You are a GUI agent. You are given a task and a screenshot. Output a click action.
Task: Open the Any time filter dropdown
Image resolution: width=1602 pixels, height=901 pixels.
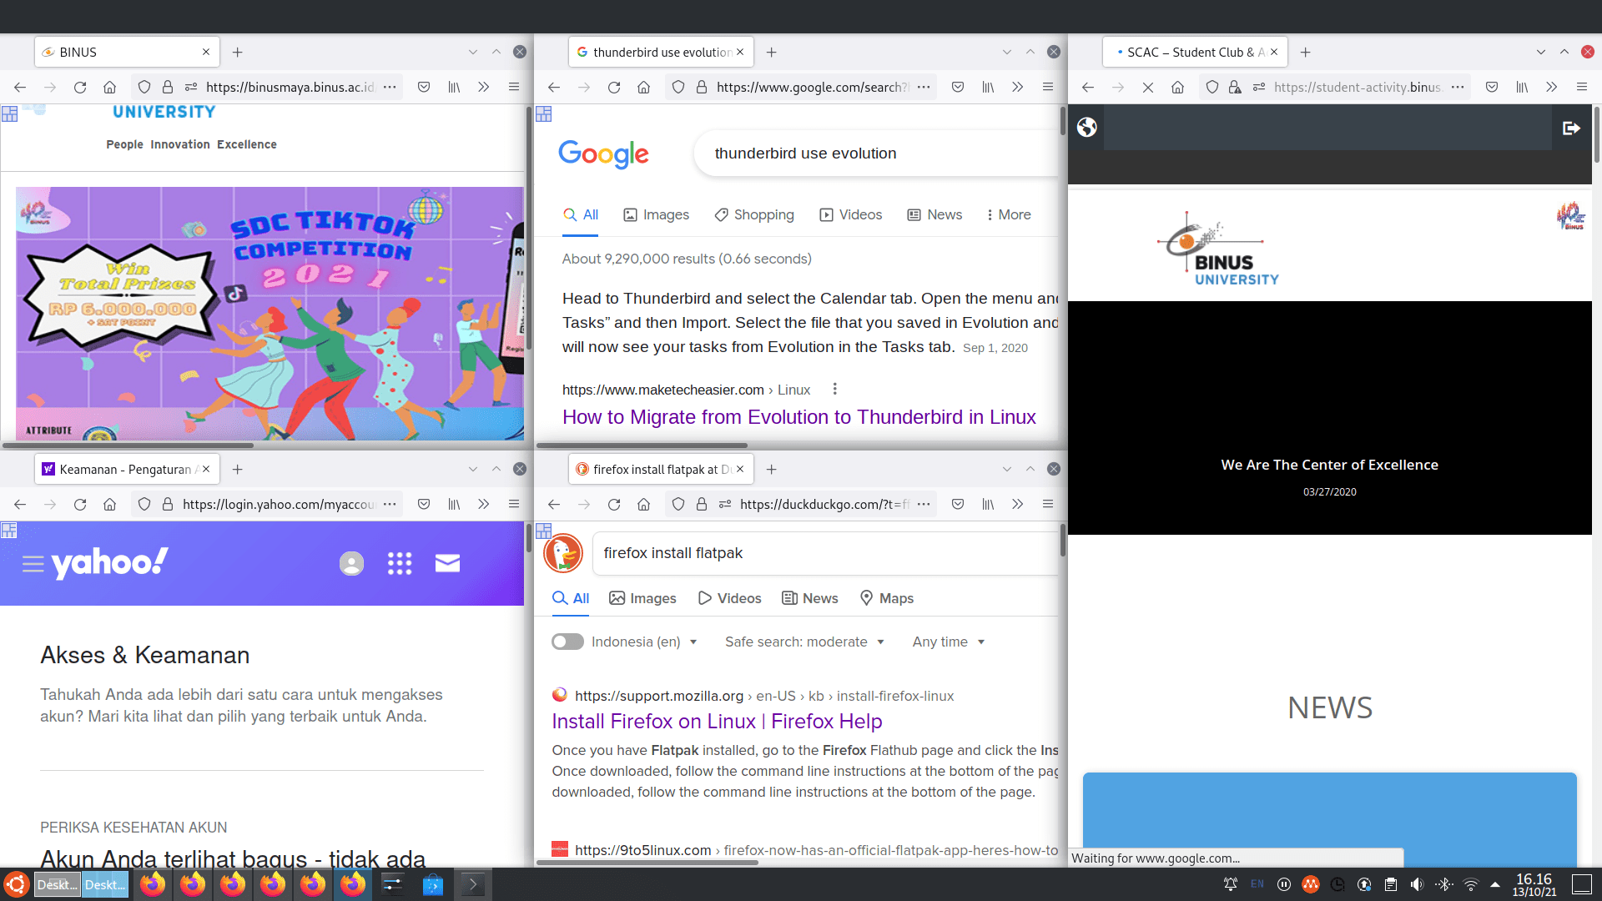tap(949, 642)
